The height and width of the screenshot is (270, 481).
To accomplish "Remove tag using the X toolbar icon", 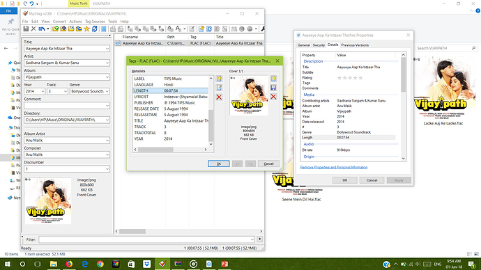I will point(33,29).
